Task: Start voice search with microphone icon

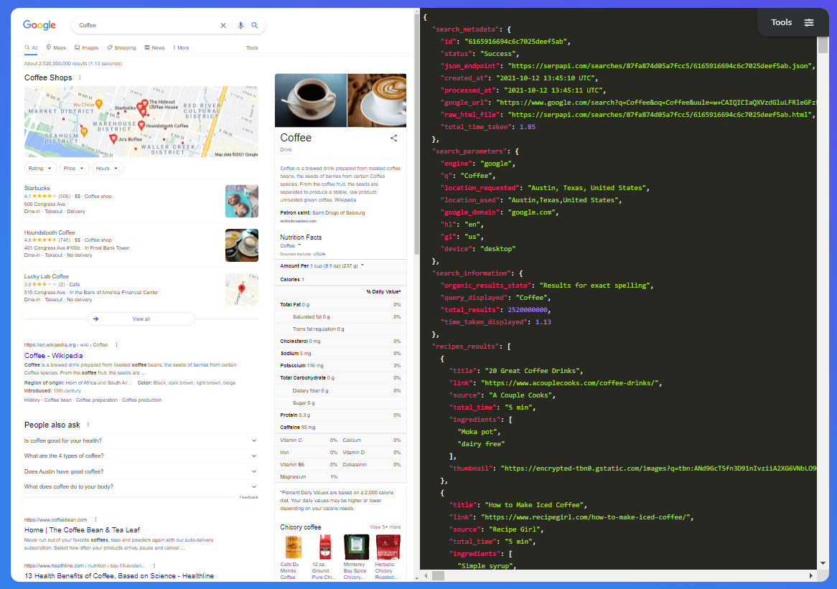Action: [240, 25]
